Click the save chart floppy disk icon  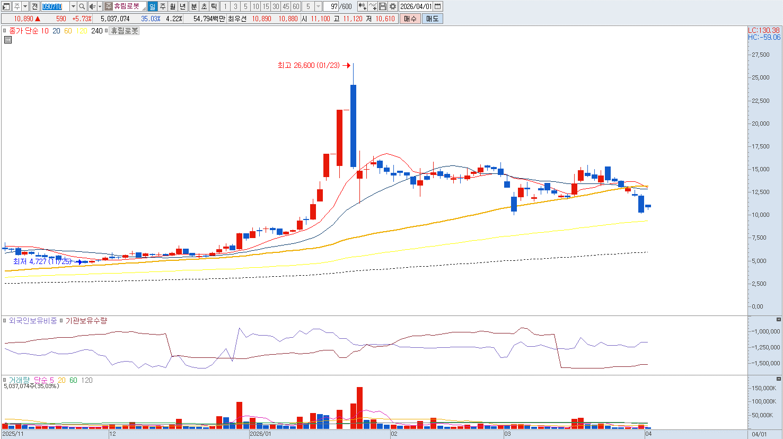(x=383, y=6)
